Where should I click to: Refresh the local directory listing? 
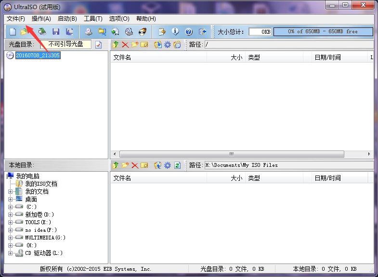pyautogui.click(x=177, y=165)
